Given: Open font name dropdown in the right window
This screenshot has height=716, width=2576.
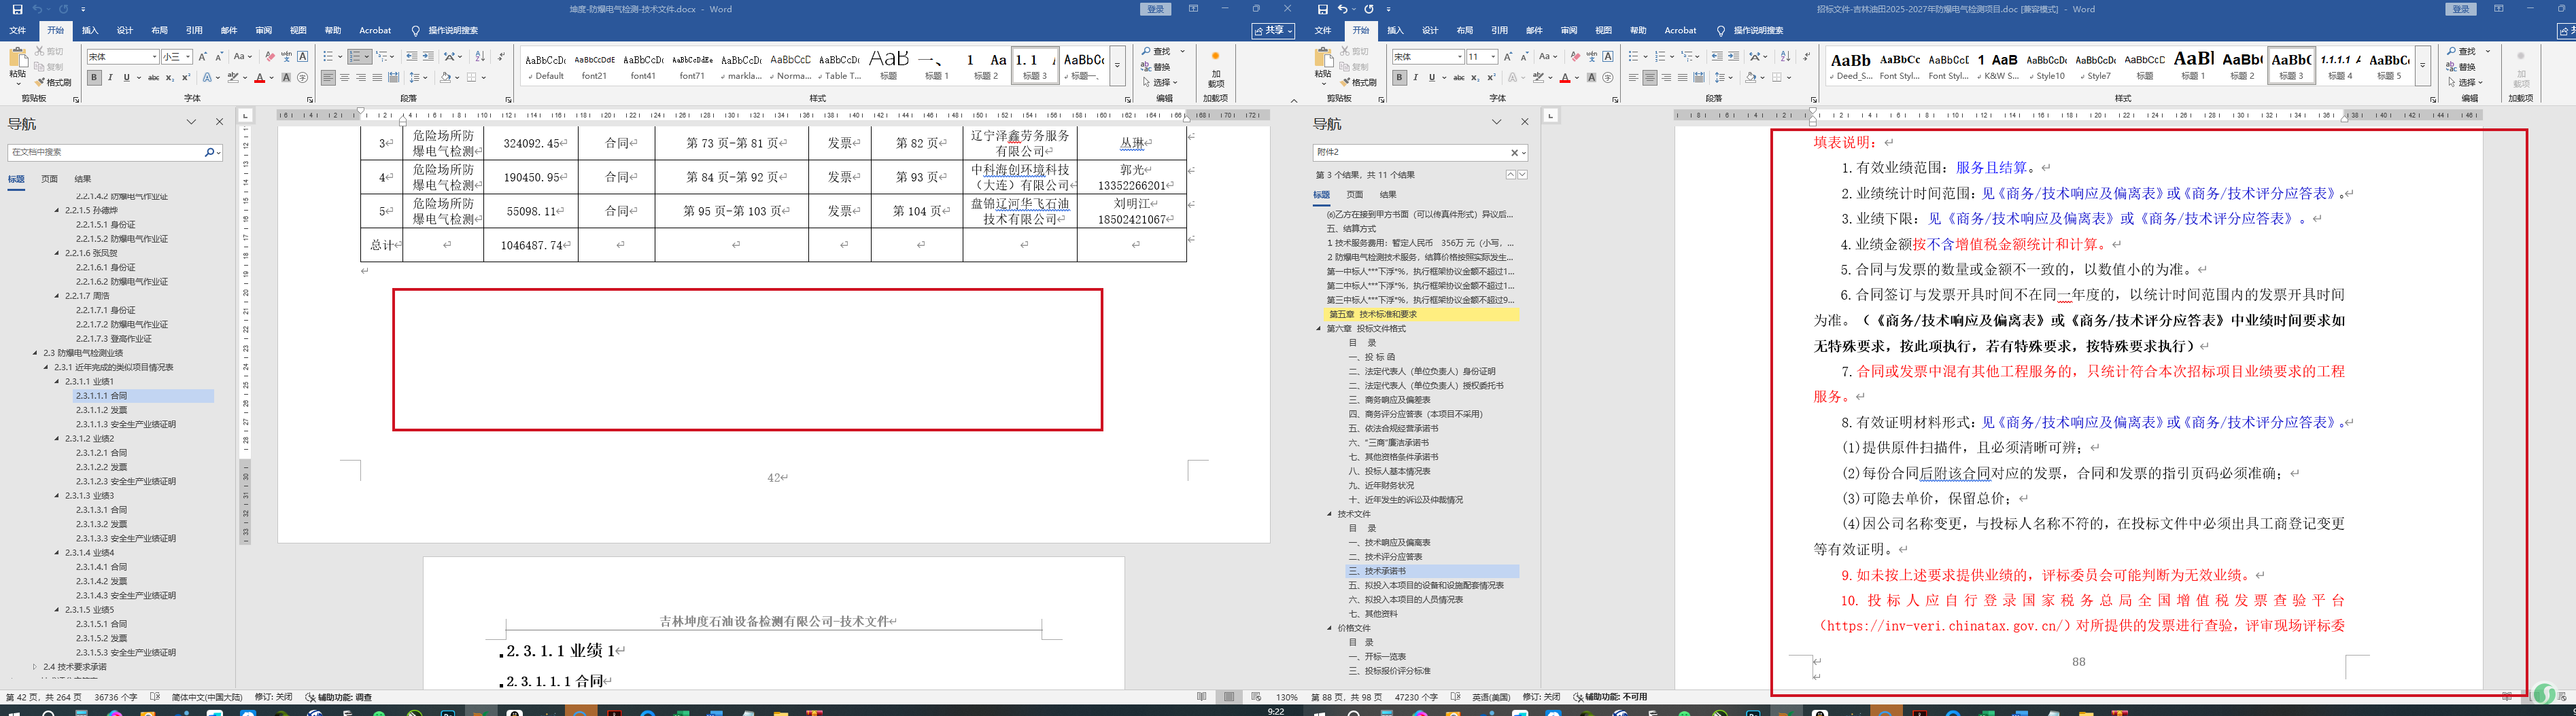Looking at the screenshot, I should pos(1459,57).
